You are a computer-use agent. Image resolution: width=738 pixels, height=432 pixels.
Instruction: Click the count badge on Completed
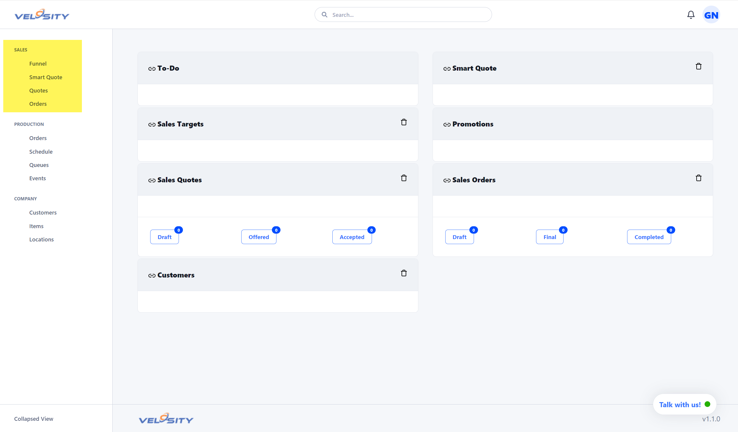pos(671,230)
